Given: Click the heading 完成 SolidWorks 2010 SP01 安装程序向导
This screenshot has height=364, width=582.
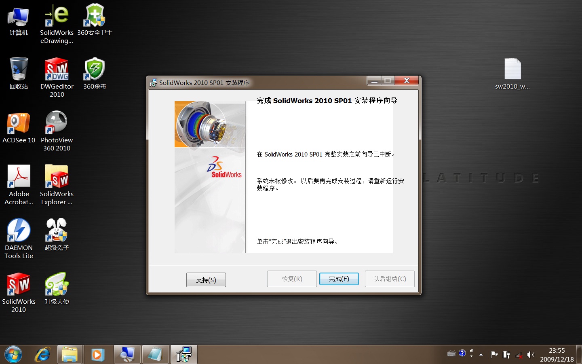Looking at the screenshot, I should tap(327, 100).
